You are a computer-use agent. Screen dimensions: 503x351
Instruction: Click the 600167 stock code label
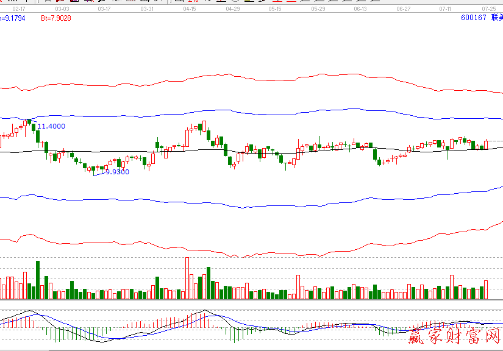473,18
